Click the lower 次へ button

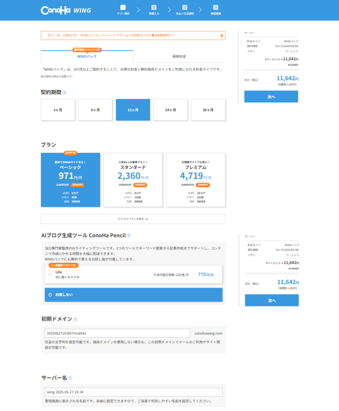point(272,300)
